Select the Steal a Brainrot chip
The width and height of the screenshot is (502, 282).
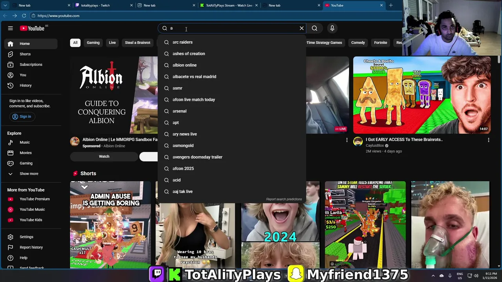point(138,43)
